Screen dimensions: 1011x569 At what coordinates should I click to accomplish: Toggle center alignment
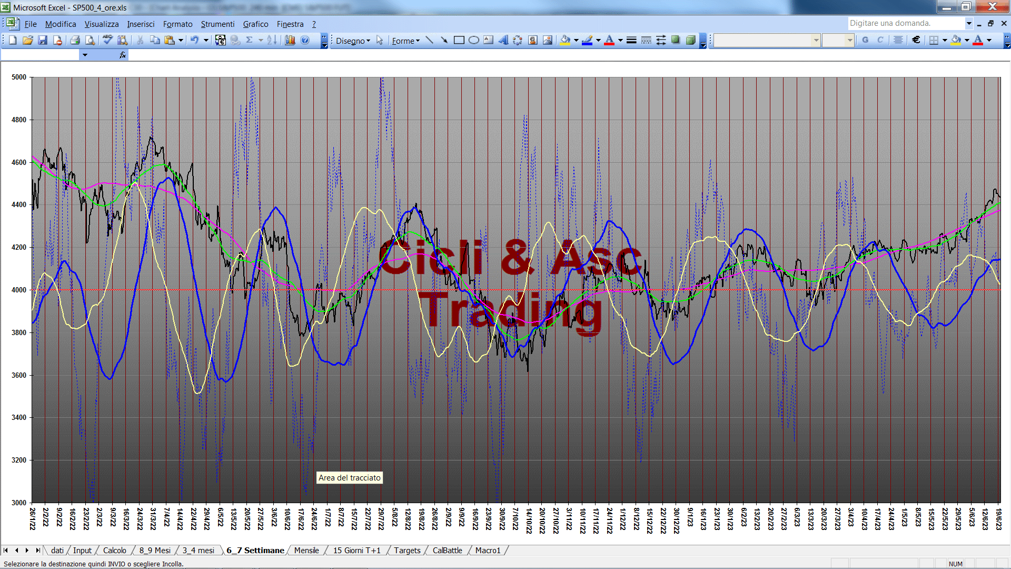(x=898, y=40)
